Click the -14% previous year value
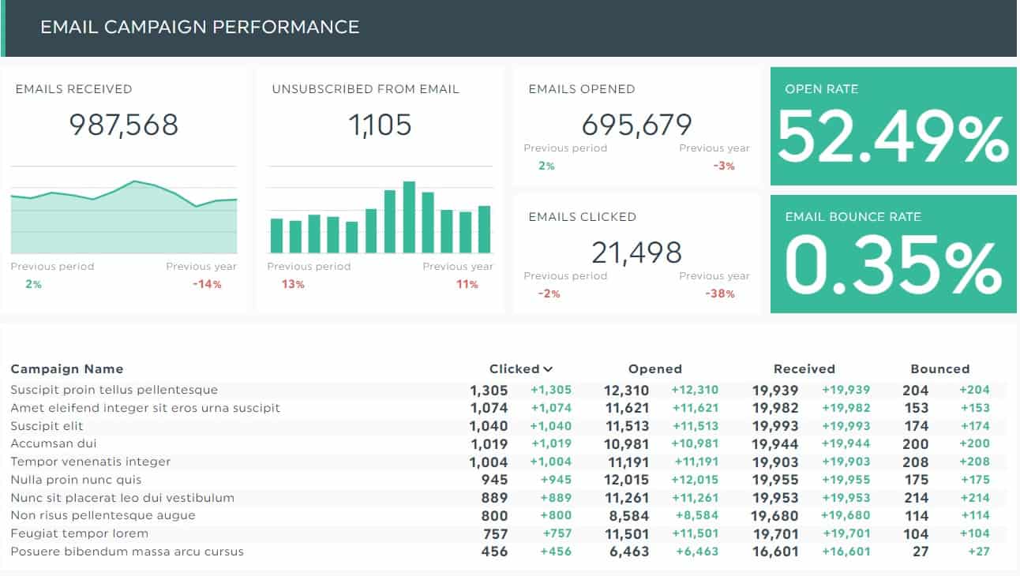Screen dimensions: 1020x576 click(x=207, y=284)
